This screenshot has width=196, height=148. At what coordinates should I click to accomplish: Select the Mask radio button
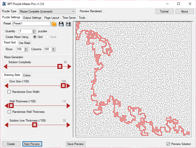point(47,37)
